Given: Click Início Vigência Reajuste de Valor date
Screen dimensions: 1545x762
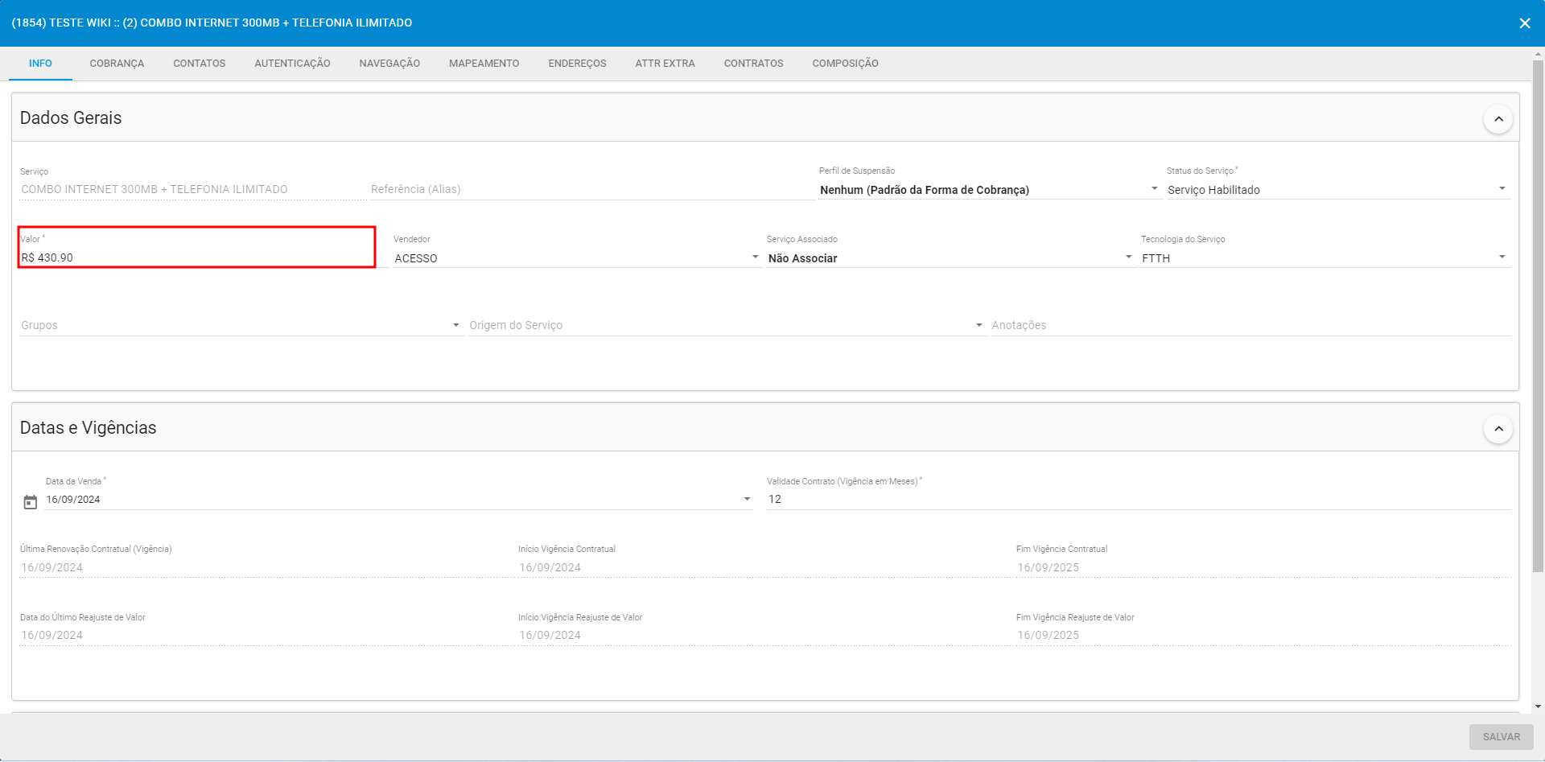Looking at the screenshot, I should [764, 635].
